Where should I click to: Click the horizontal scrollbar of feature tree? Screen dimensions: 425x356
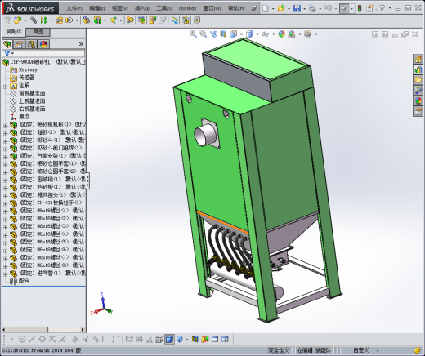43,330
